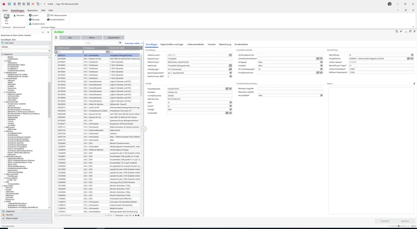Click filter funnel next to Suche field

[x=120, y=43]
